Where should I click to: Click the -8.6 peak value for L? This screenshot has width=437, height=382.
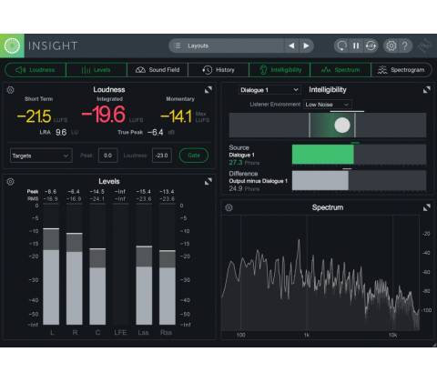pyautogui.click(x=50, y=192)
